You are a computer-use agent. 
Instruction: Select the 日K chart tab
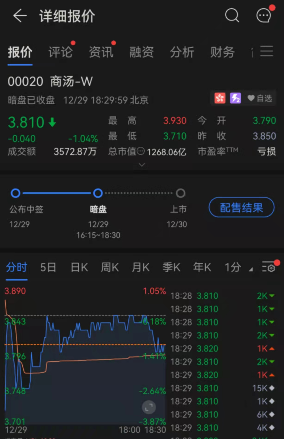coord(79,267)
